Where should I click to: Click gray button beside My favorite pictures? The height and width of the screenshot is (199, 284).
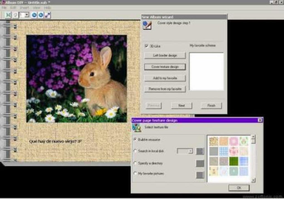click(x=200, y=175)
